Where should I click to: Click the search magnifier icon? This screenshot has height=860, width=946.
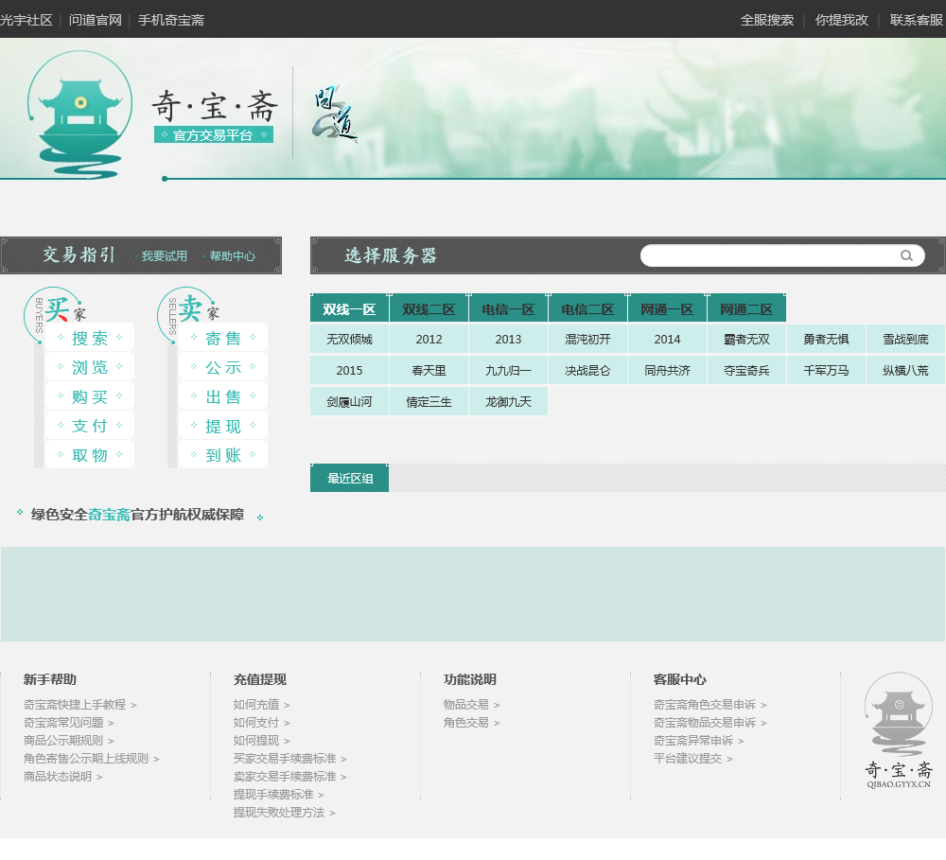click(906, 255)
